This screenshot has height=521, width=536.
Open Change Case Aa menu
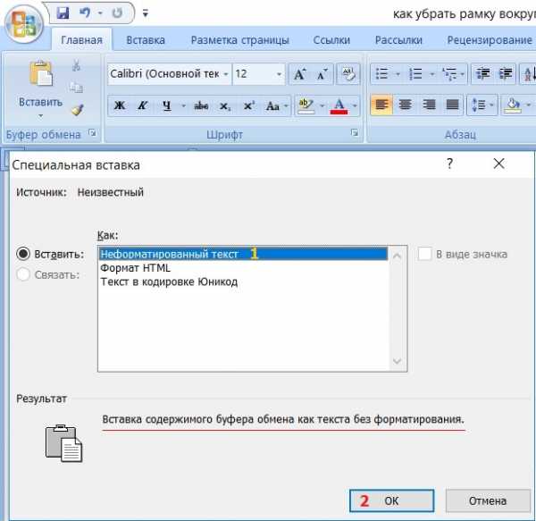[276, 105]
